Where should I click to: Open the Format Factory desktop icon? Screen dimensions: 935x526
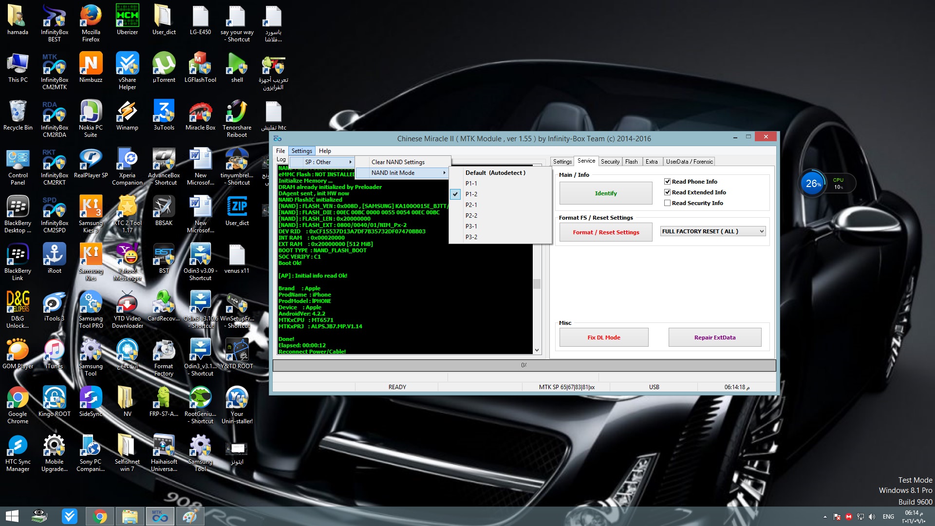(x=164, y=357)
